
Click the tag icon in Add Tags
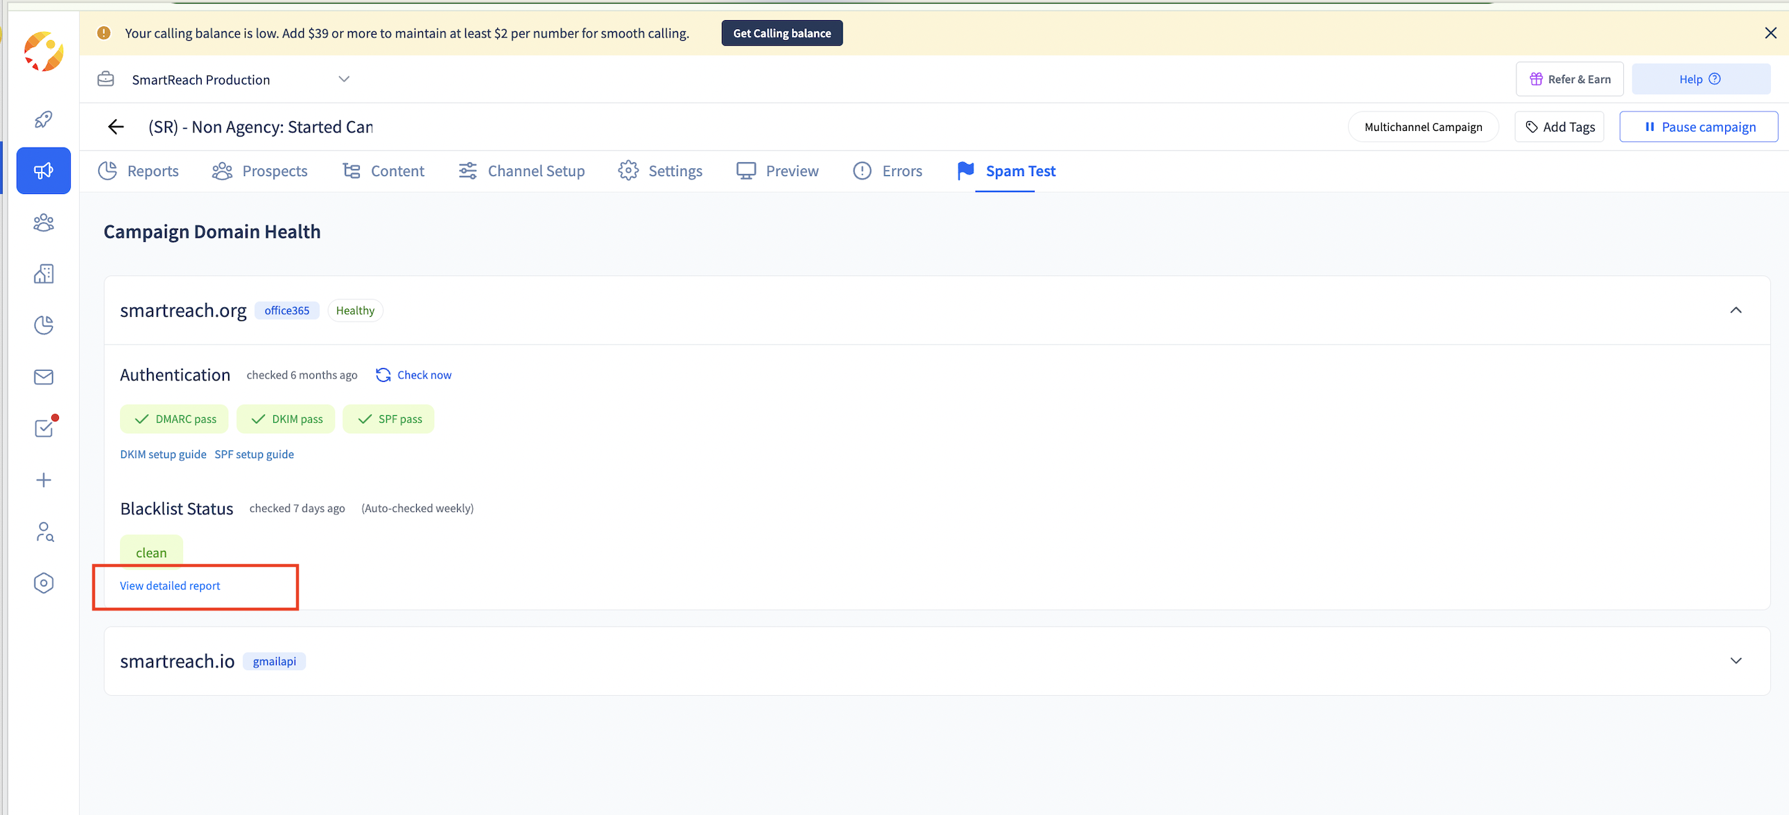tap(1531, 127)
